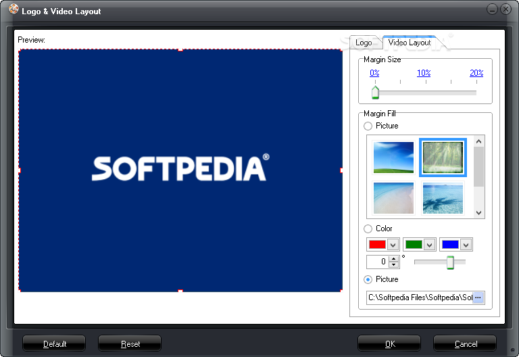Decrease the gradient angle value
Viewport: 519px width, 357px height.
click(x=393, y=264)
